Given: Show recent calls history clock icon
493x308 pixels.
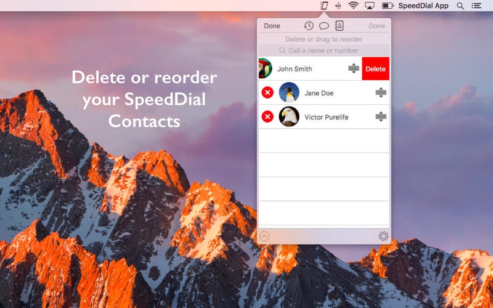Looking at the screenshot, I should (309, 26).
